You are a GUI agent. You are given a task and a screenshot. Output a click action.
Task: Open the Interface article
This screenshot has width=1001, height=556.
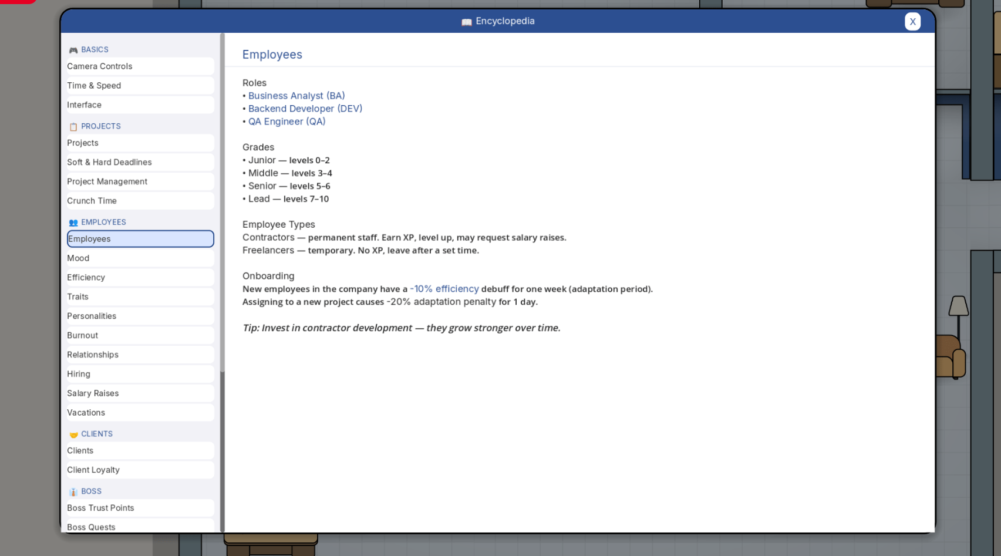pyautogui.click(x=140, y=105)
